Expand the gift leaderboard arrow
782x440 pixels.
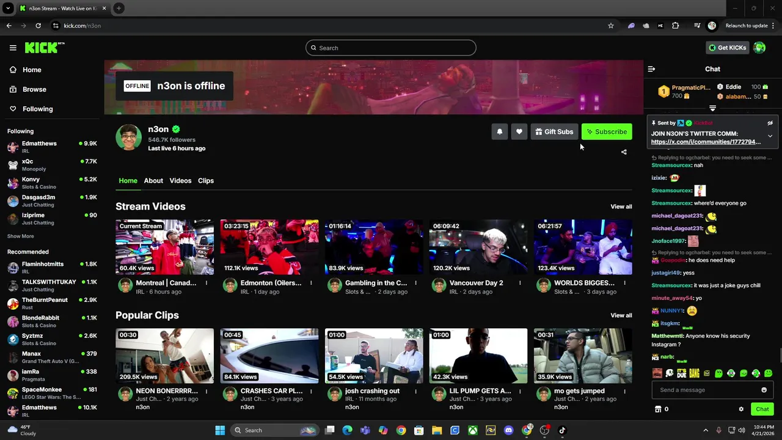point(712,108)
